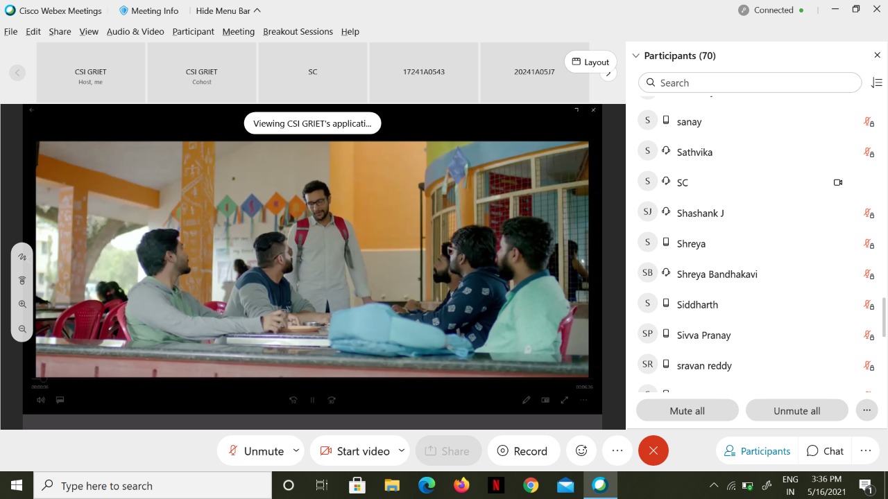Click Hide Menu Bar toggle
The width and height of the screenshot is (888, 499).
tap(228, 10)
